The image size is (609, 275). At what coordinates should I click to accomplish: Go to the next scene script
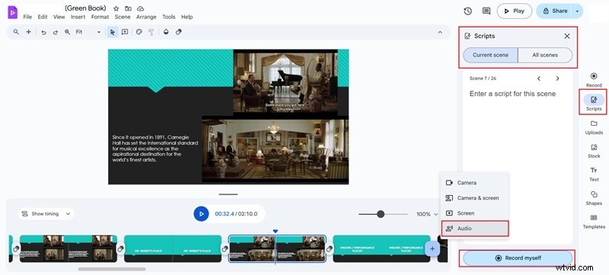coord(557,78)
